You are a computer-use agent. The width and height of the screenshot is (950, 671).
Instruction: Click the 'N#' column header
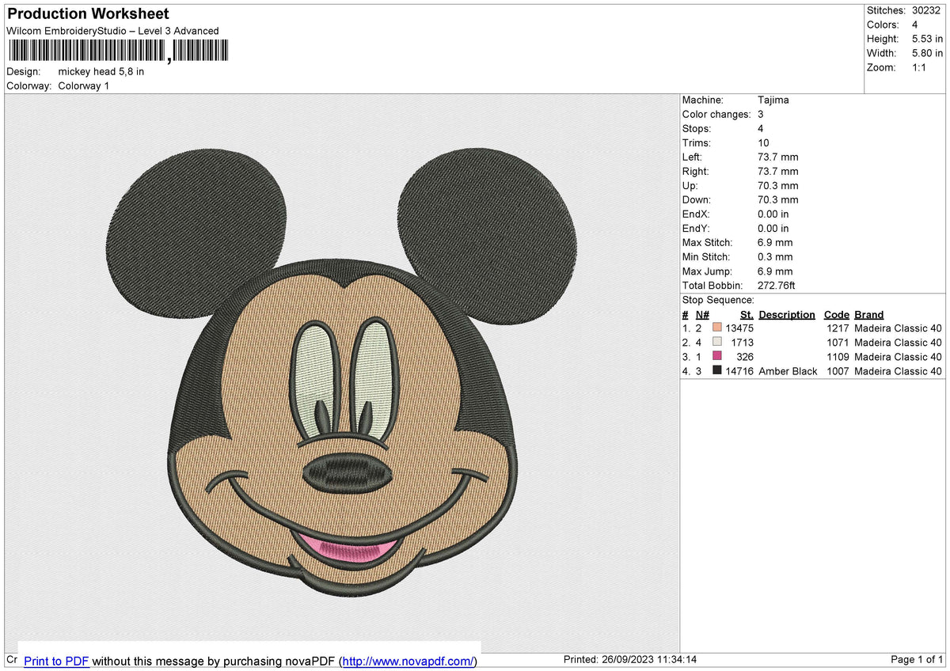tap(702, 314)
